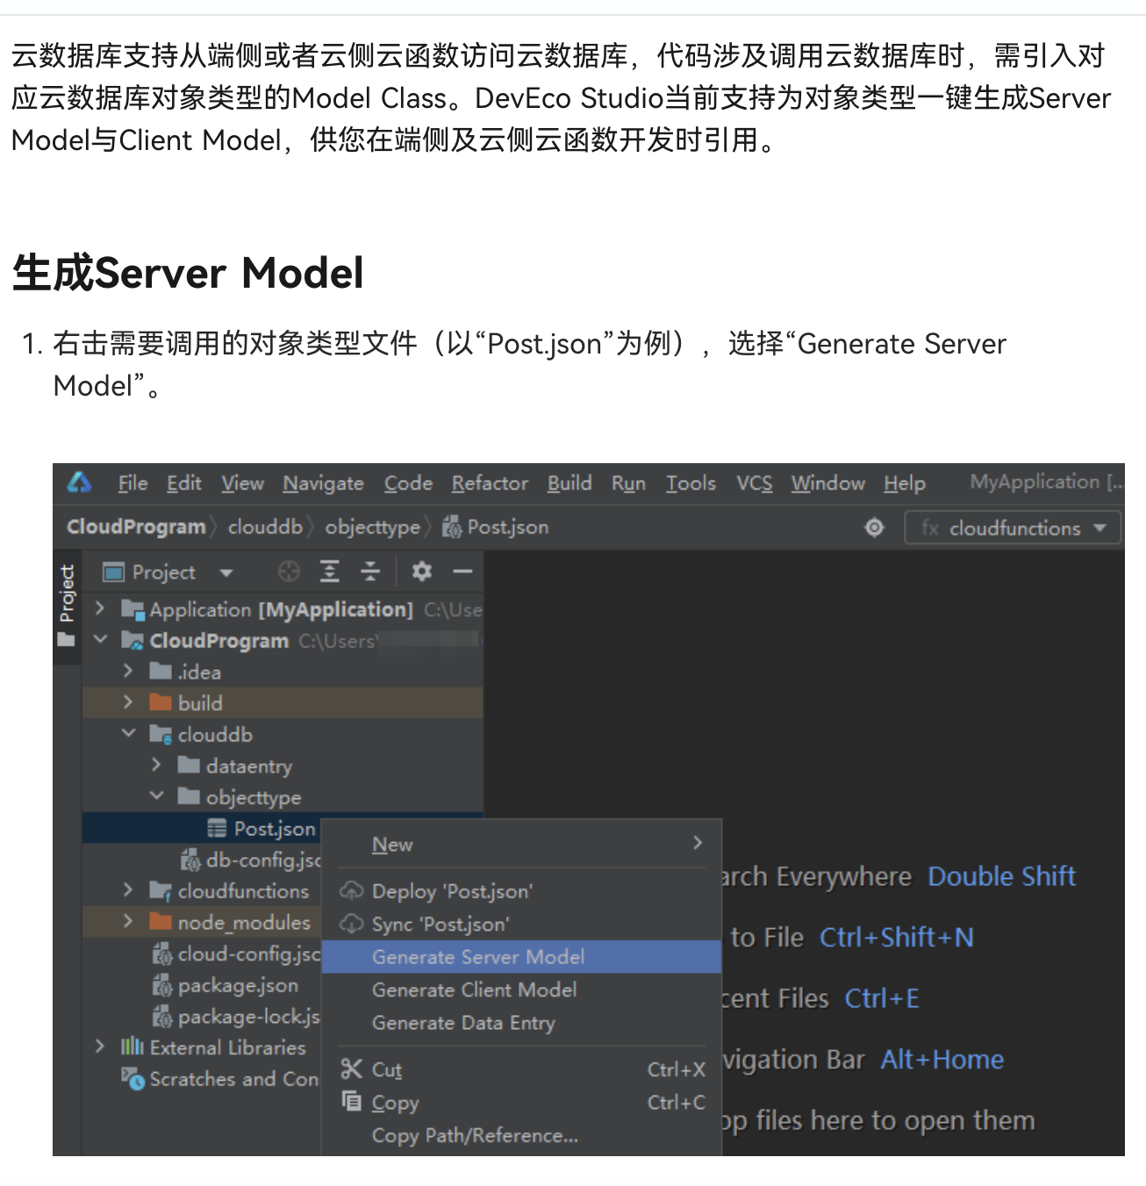Select package-lock.json file in tree
The width and height of the screenshot is (1146, 1186).
coord(237,1017)
